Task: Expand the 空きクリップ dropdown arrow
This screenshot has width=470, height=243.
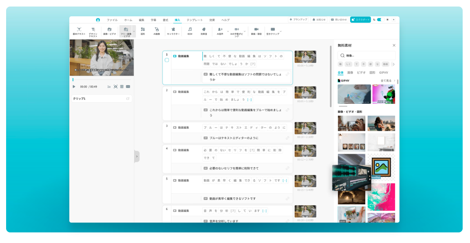Action: (280, 31)
